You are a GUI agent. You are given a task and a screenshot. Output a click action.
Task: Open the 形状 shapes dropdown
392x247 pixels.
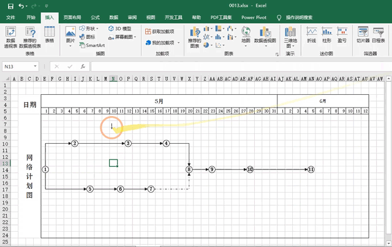coord(89,29)
